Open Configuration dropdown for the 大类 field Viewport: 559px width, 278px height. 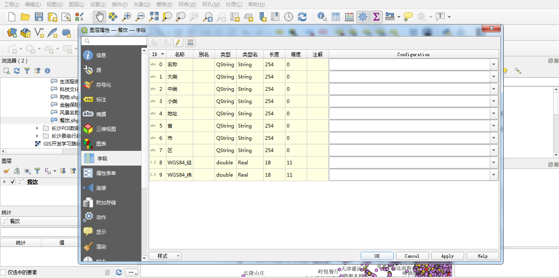coord(494,77)
